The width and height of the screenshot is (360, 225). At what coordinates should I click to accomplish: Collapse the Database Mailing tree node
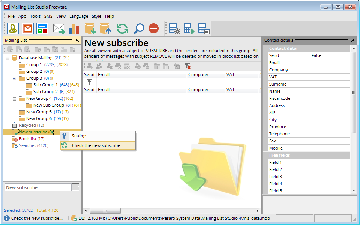coord(7,58)
